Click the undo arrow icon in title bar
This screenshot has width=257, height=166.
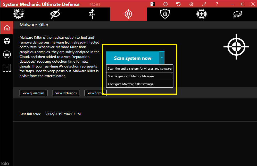pyautogui.click(x=178, y=4)
